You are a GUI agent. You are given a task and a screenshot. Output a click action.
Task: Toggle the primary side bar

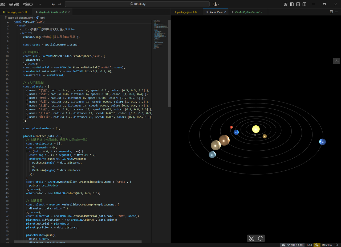[292, 4]
